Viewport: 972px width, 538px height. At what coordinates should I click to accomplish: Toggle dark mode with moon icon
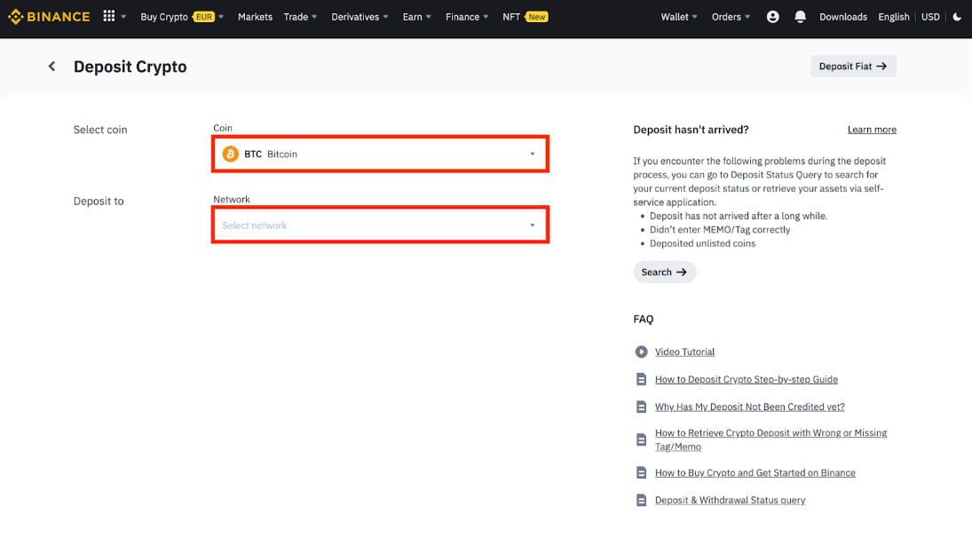[x=957, y=17]
